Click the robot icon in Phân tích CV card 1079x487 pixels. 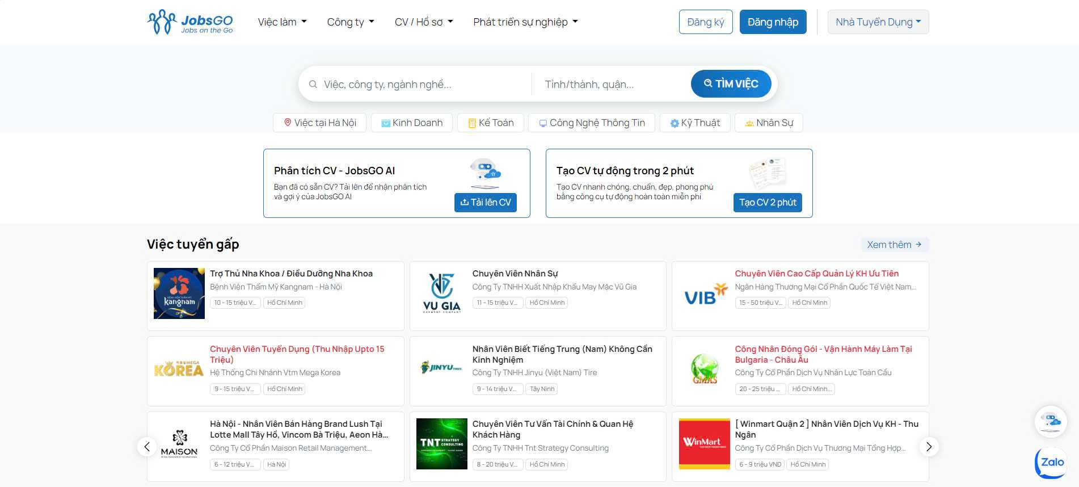point(485,174)
